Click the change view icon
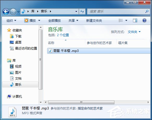The height and width of the screenshot is (120, 152). tap(121, 20)
